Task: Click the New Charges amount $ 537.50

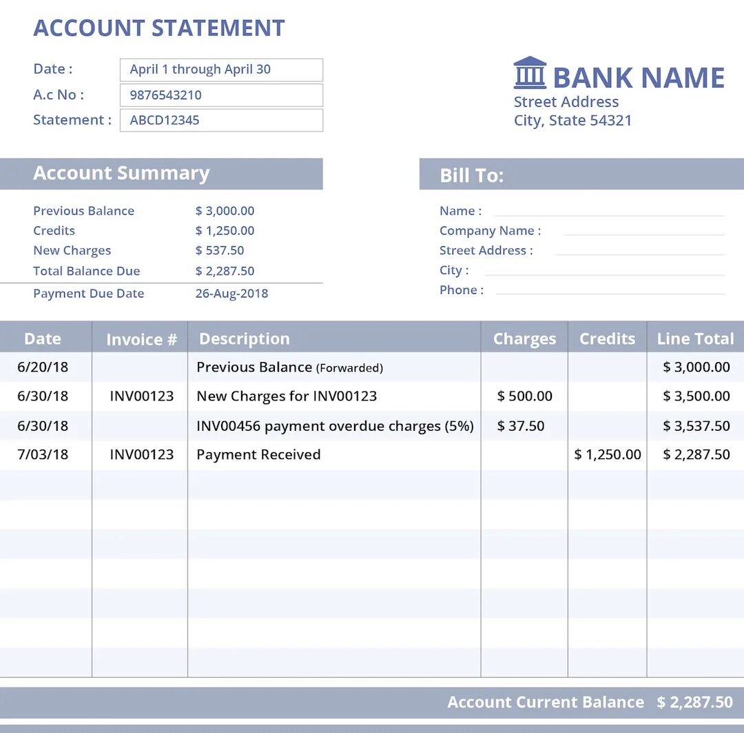Action: coord(220,251)
